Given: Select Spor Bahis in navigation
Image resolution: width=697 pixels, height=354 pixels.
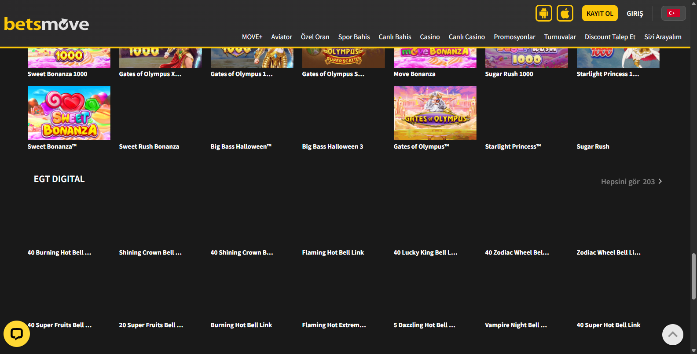Looking at the screenshot, I should pos(354,37).
